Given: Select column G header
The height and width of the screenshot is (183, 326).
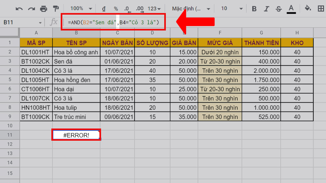Looking at the screenshot, I should (261, 33).
